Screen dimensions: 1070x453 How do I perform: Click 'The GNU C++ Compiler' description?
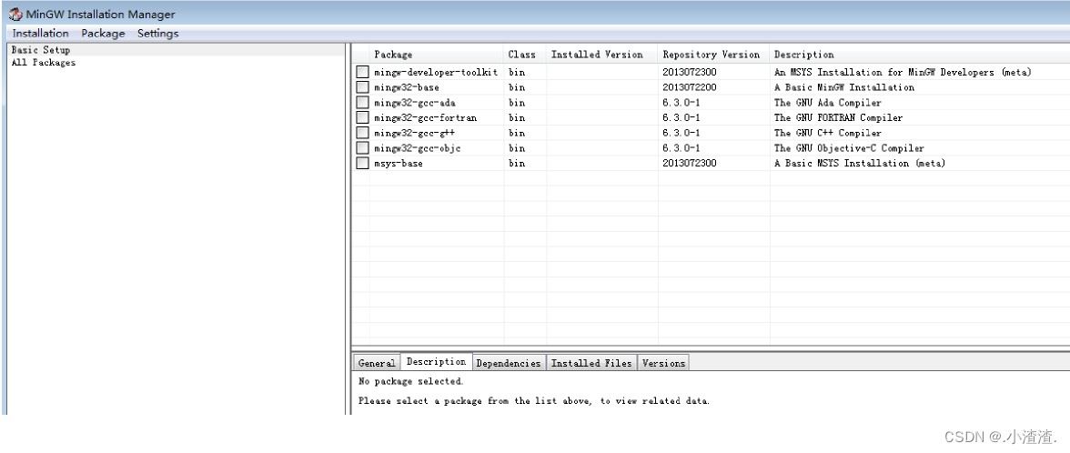click(x=828, y=133)
